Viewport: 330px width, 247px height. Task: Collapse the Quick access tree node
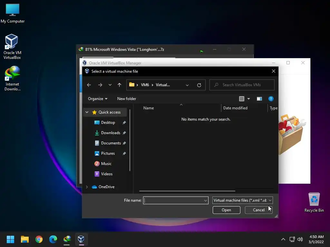(x=87, y=112)
